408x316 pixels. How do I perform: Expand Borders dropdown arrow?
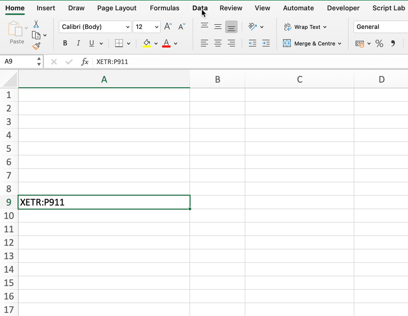(129, 44)
